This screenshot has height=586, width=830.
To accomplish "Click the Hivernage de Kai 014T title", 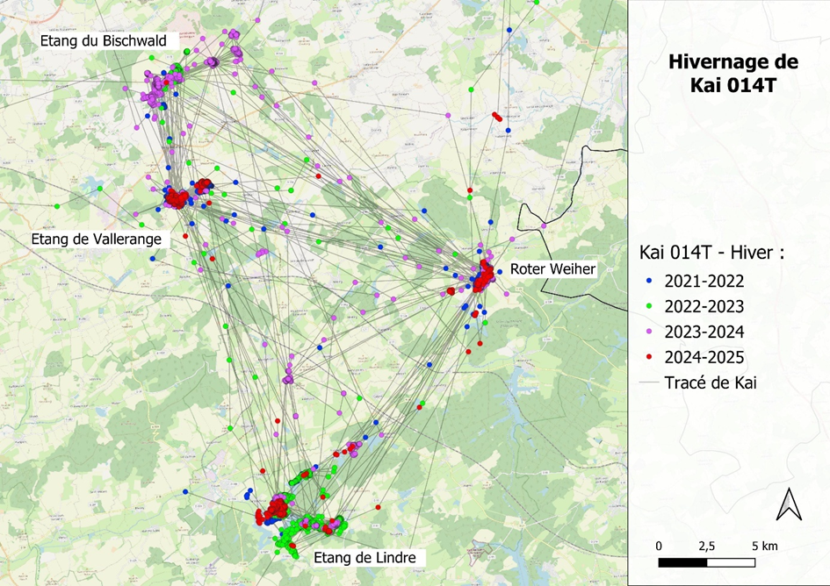I will tap(733, 74).
